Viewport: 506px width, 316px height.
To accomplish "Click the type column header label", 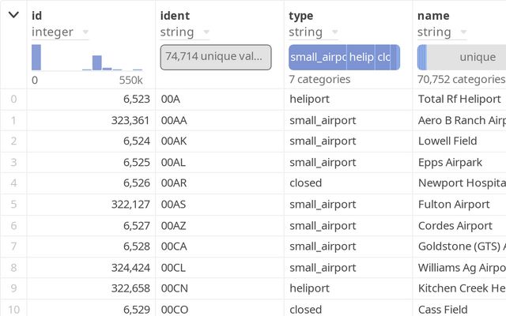I will (300, 15).
